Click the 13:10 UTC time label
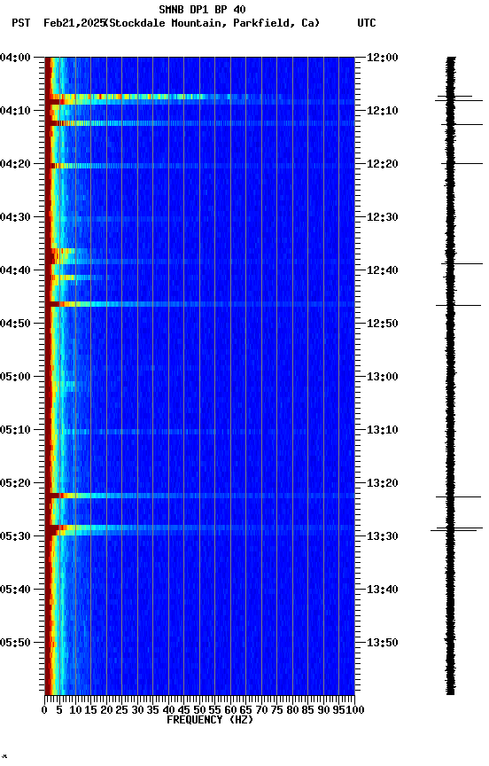 (x=383, y=430)
